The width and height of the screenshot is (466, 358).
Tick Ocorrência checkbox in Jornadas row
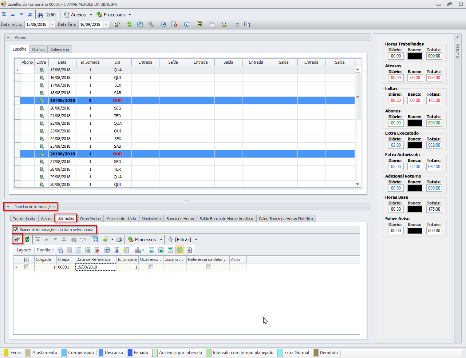tap(151, 267)
